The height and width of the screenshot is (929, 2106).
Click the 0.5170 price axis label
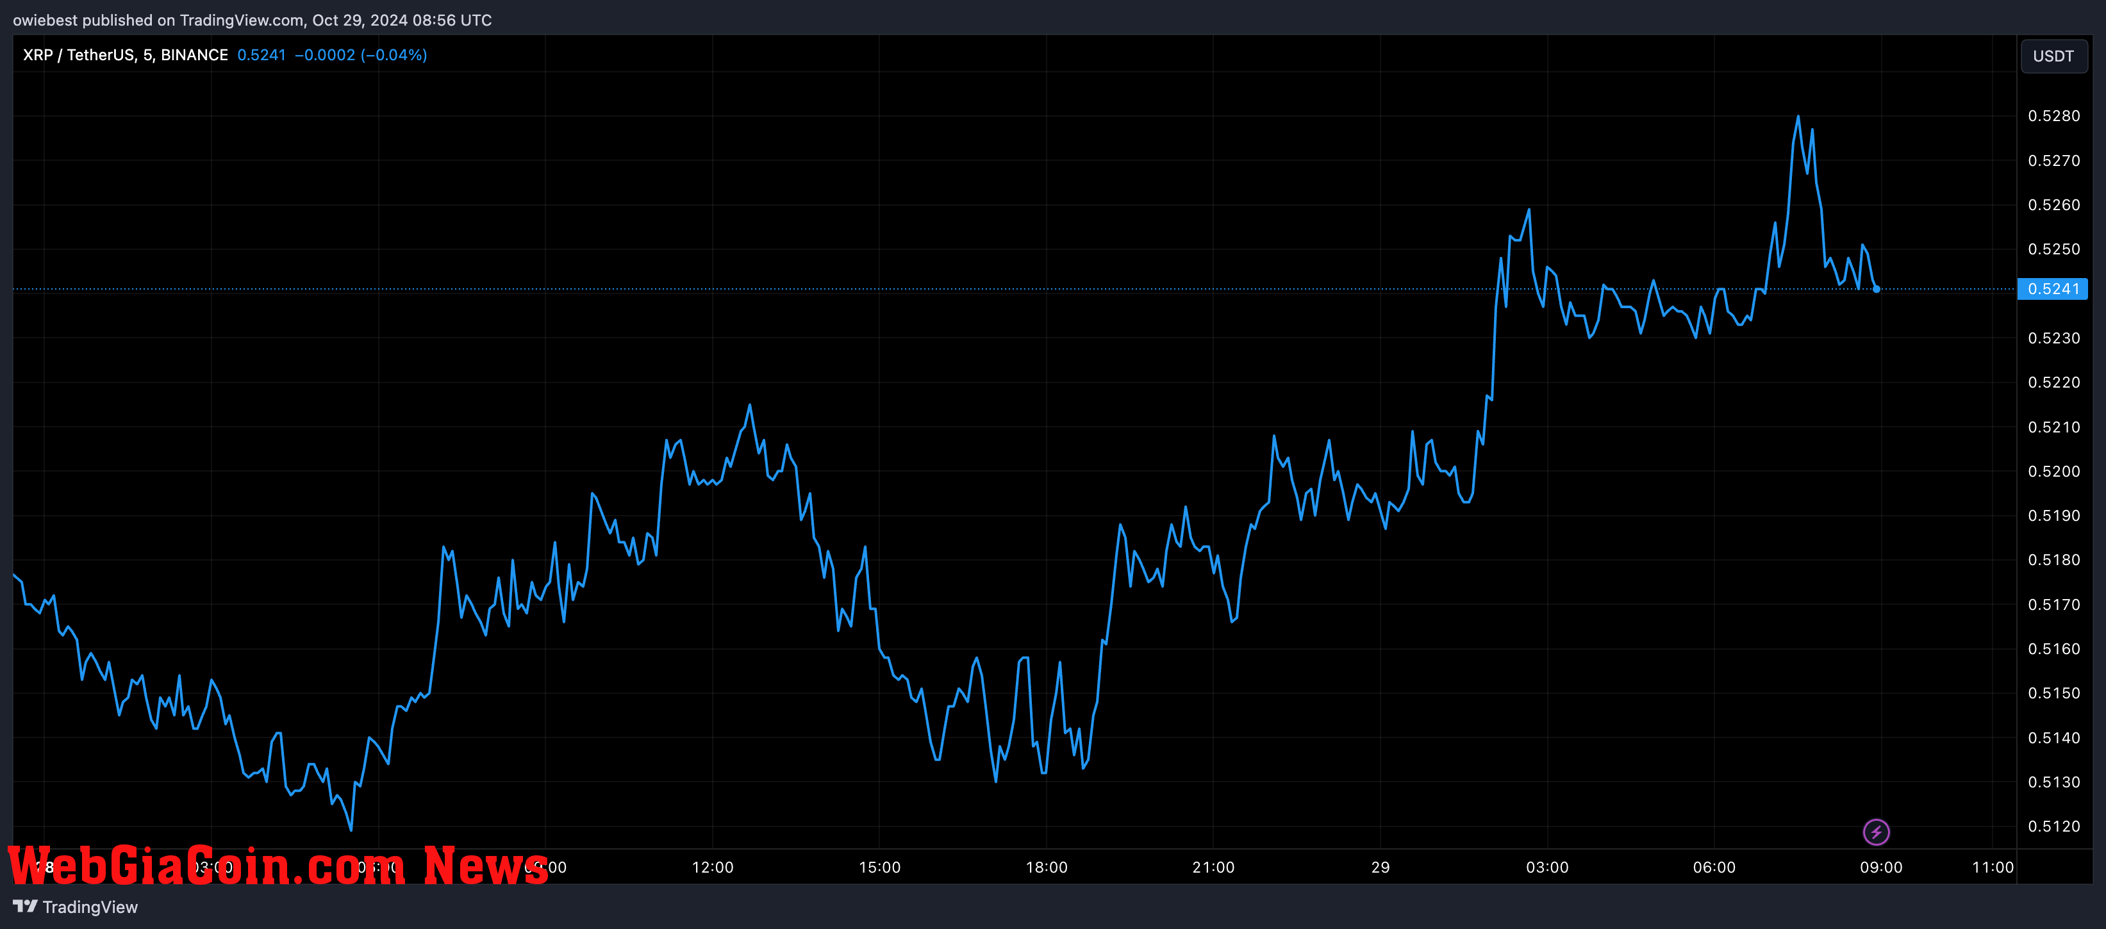2053,605
